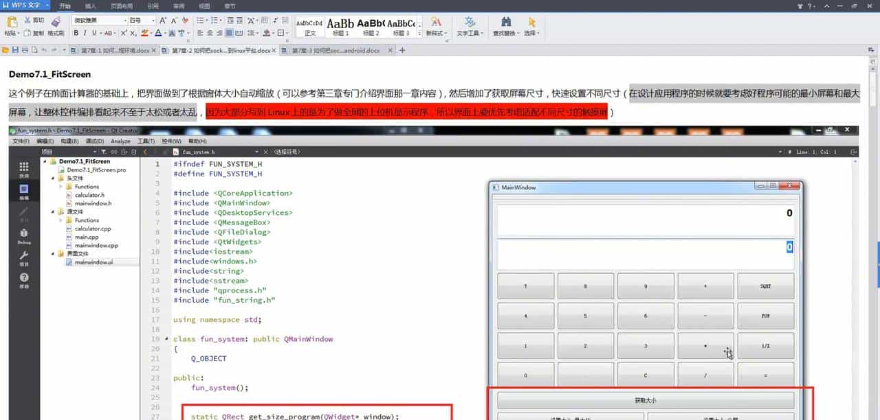
Task: Open the 工具(T) menu in Qt Creator
Action: tap(146, 141)
